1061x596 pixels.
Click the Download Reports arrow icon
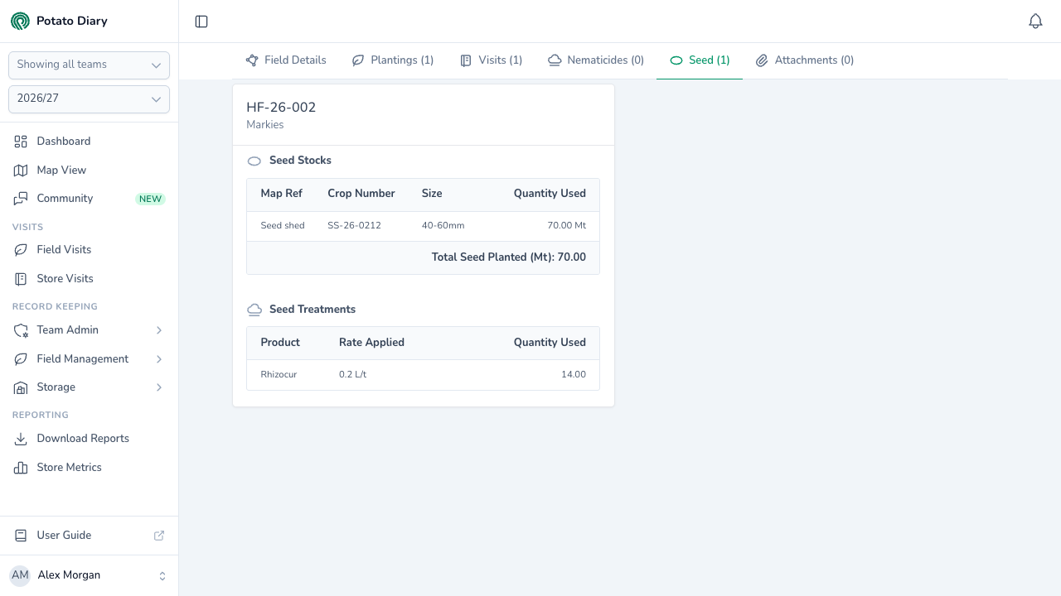[x=21, y=439]
